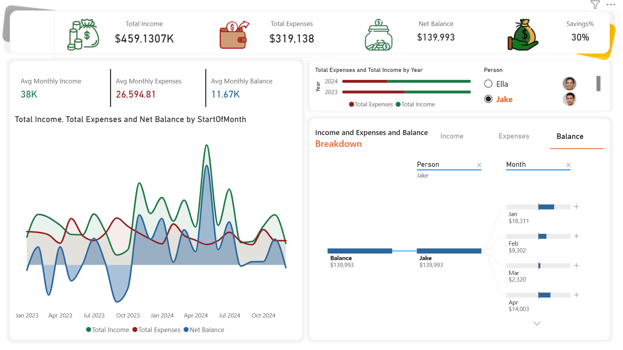Screen dimensions: 623x350
Task: Open the more options ellipsis menu
Action: click(611, 5)
